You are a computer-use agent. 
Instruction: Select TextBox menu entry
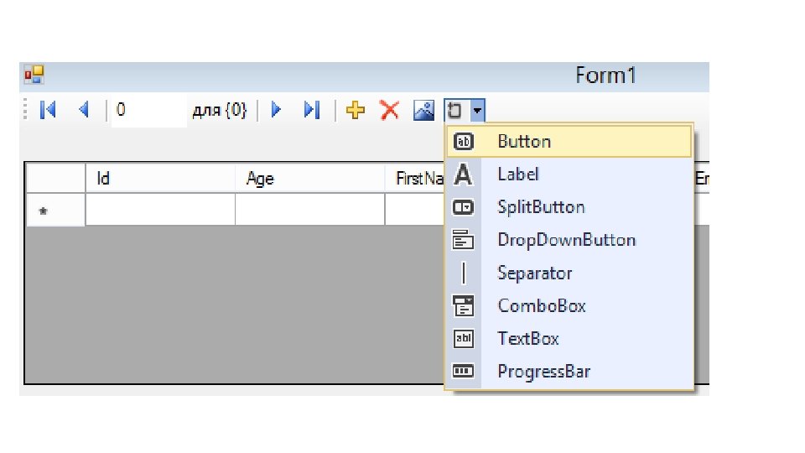[x=527, y=339]
